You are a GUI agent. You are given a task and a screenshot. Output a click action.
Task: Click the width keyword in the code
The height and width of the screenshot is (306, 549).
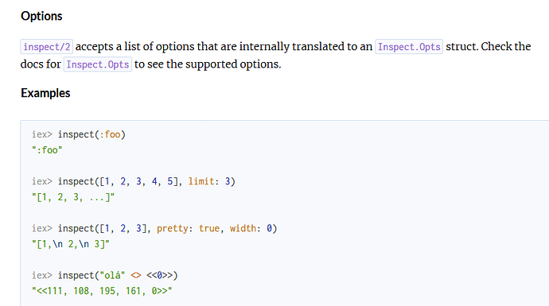pyautogui.click(x=243, y=228)
